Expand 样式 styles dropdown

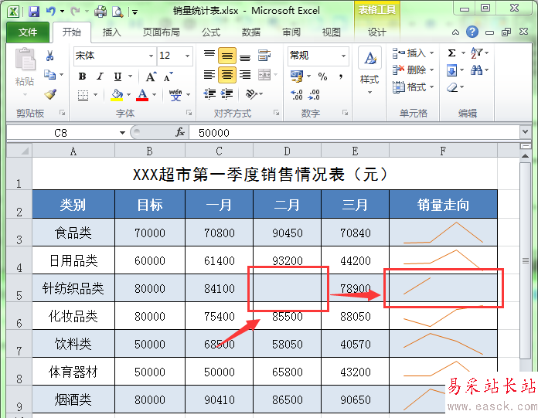tap(369, 92)
